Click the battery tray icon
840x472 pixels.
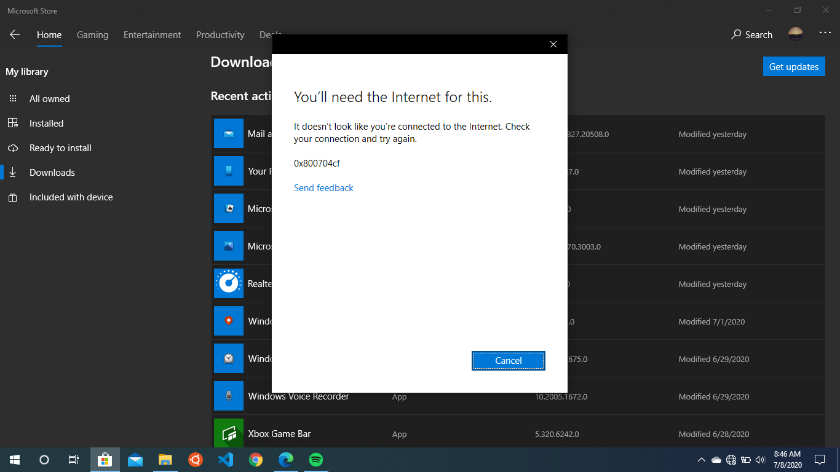coord(746,460)
